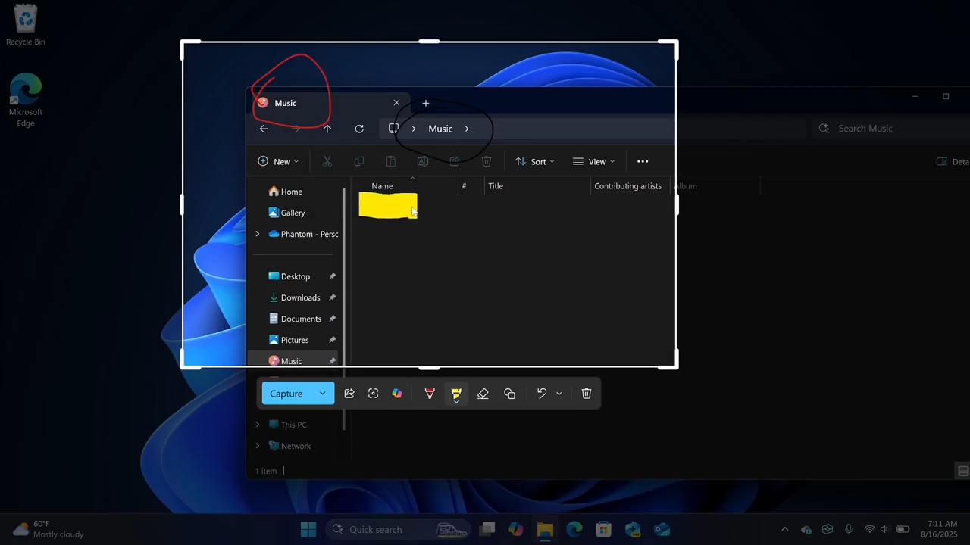Open the Capture dropdown arrow
The image size is (970, 545).
323,394
